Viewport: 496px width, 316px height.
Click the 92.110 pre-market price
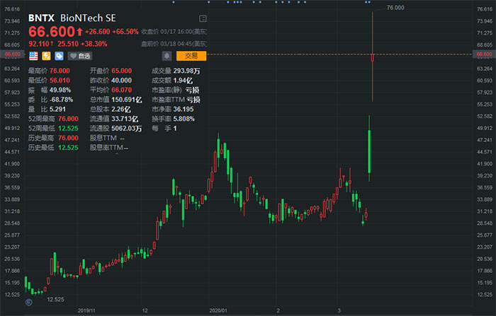pos(39,44)
